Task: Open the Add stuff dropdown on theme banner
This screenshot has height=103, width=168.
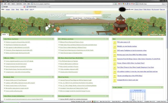Action: (162, 35)
